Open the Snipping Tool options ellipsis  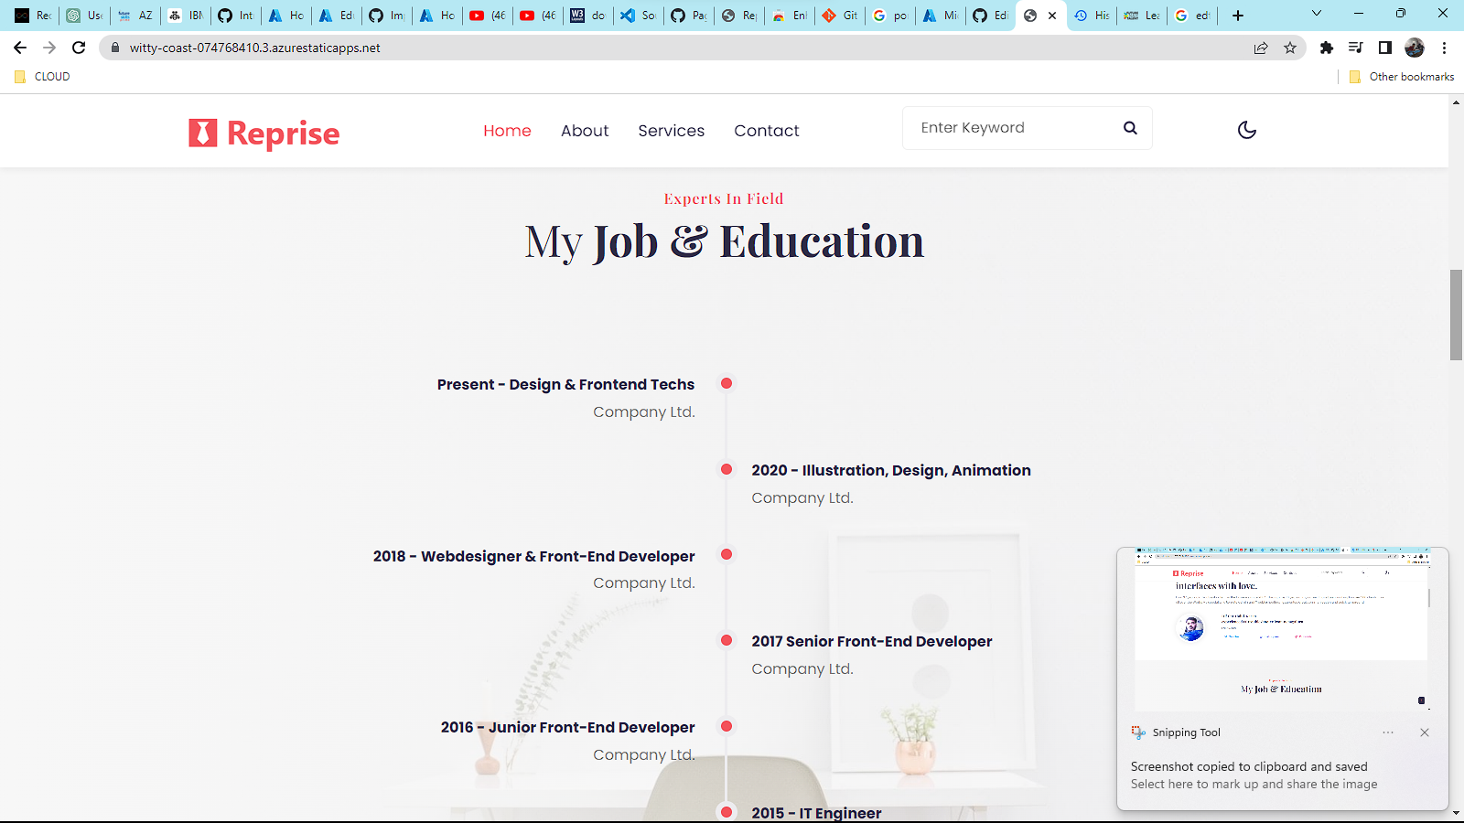point(1388,732)
